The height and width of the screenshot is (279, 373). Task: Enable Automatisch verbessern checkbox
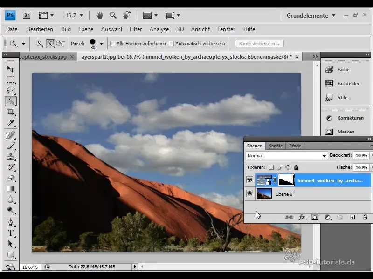[x=171, y=44]
